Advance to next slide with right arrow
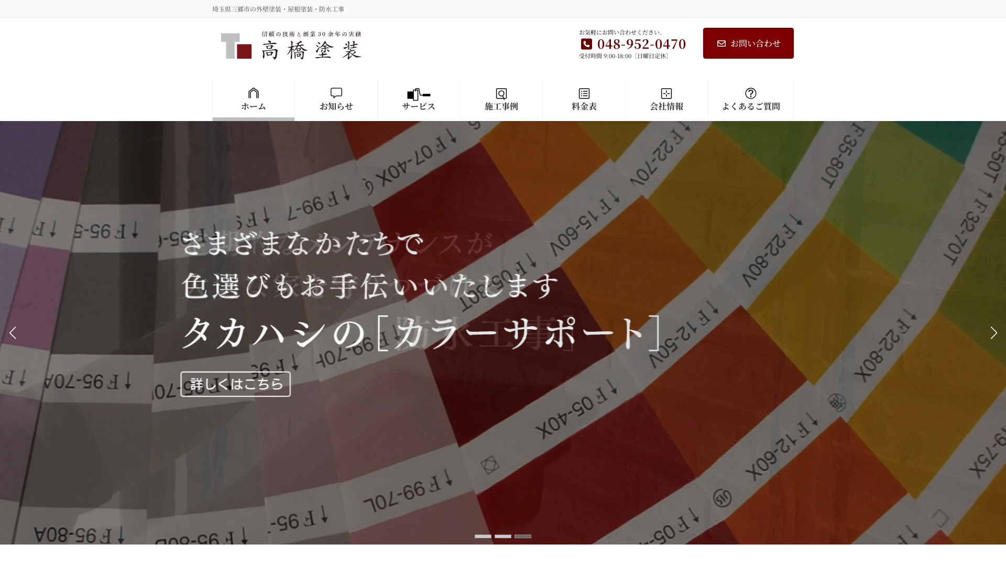1006x566 pixels. tap(993, 333)
